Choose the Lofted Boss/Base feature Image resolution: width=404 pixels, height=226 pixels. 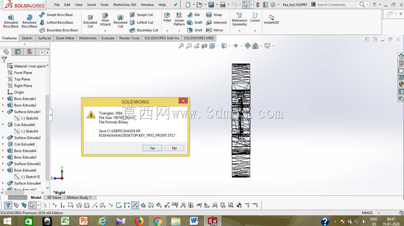[x=56, y=22]
